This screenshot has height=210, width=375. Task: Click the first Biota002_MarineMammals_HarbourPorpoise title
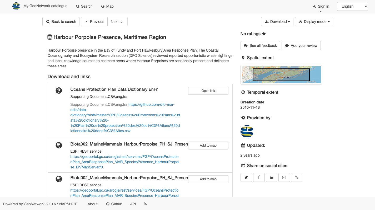coord(129,144)
